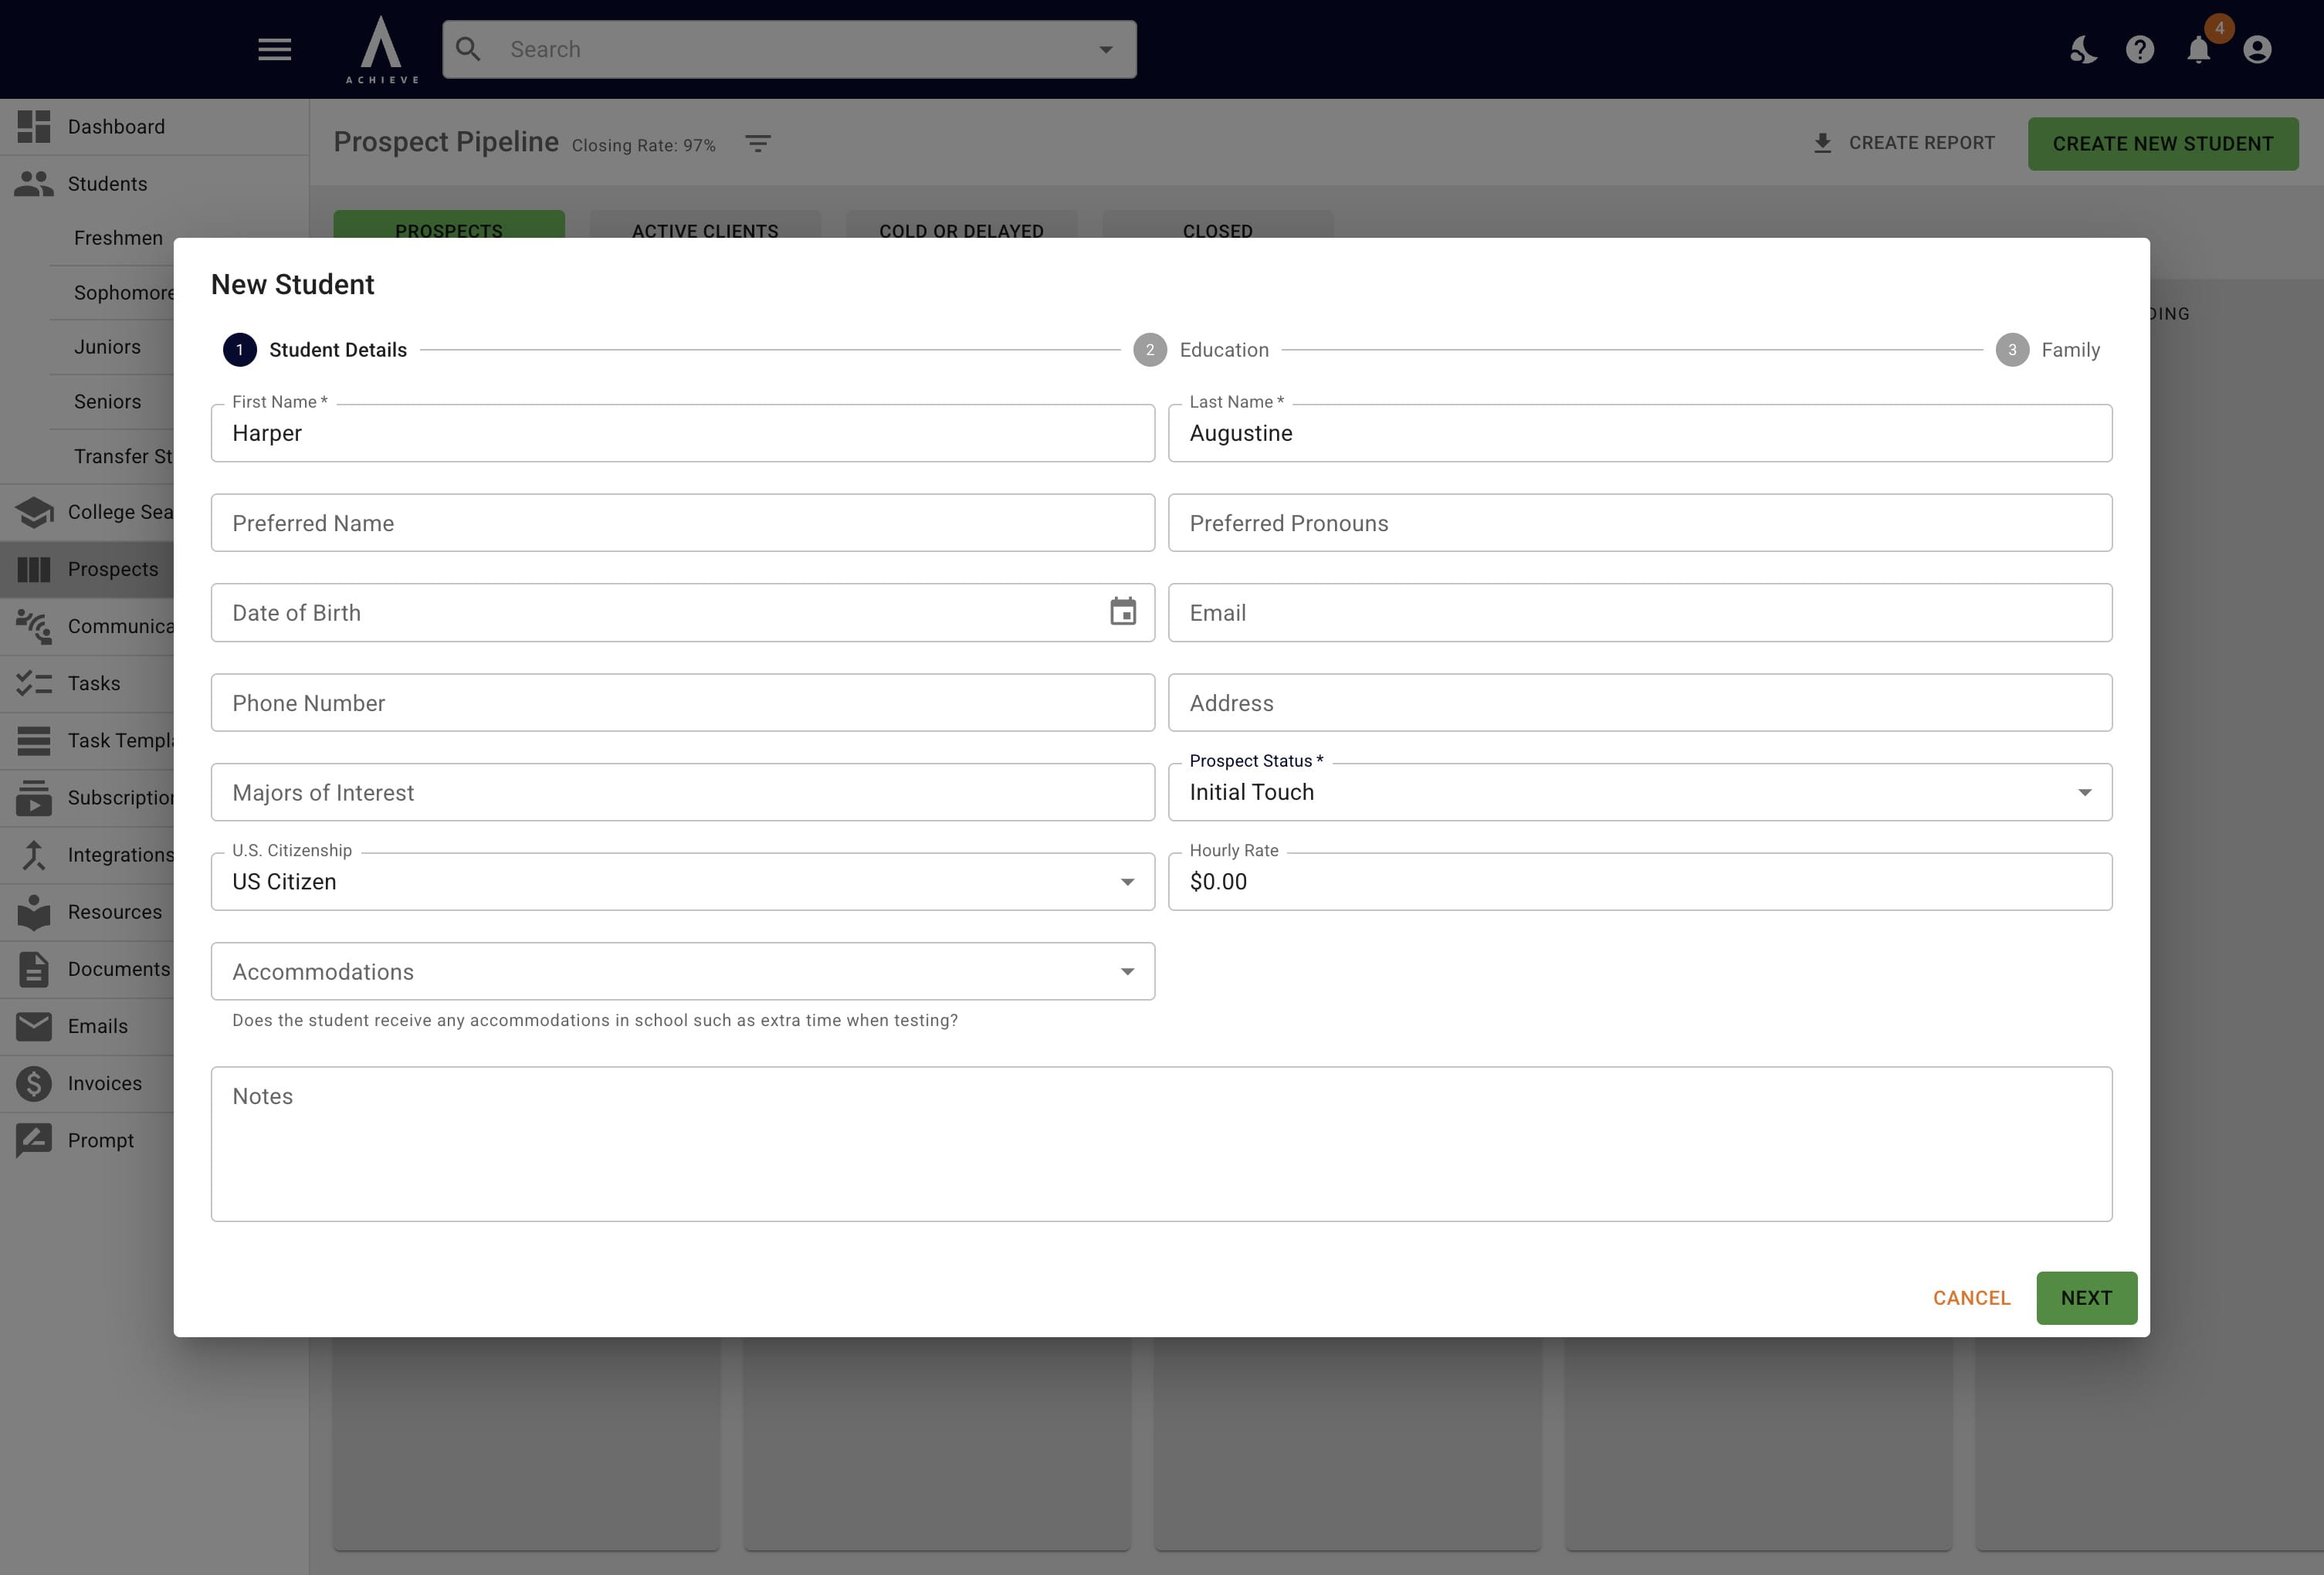
Task: Open notifications bell icon
Action: tap(2199, 49)
